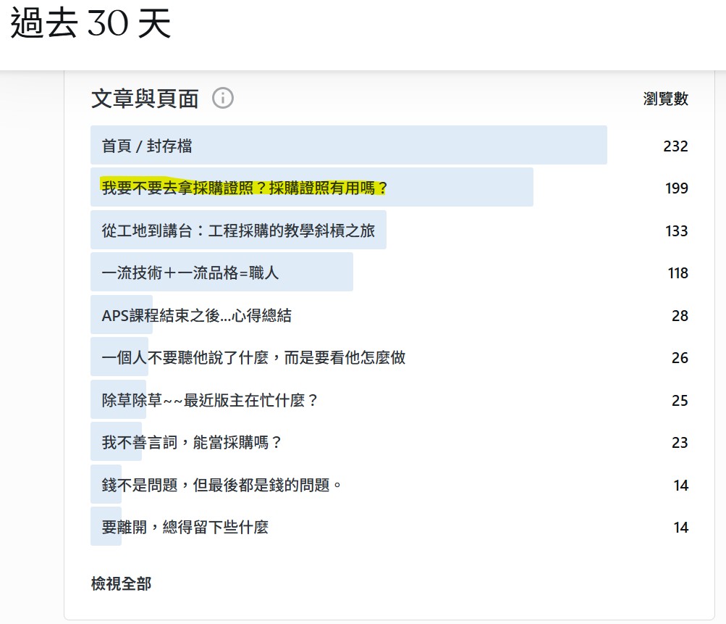Screen dimensions: 726x624
Task: Open 一個人不要聽他說了什麼 article
Action: (x=253, y=358)
